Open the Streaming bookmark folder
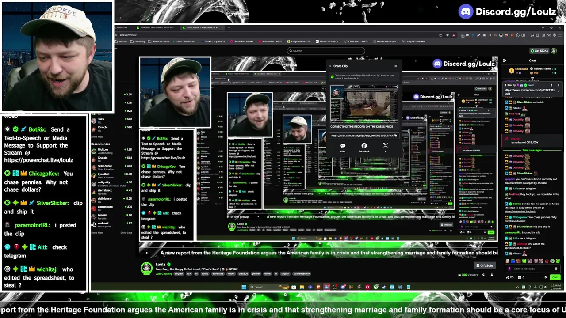Image resolution: width=566 pixels, height=318 pixels. pyautogui.click(x=138, y=42)
